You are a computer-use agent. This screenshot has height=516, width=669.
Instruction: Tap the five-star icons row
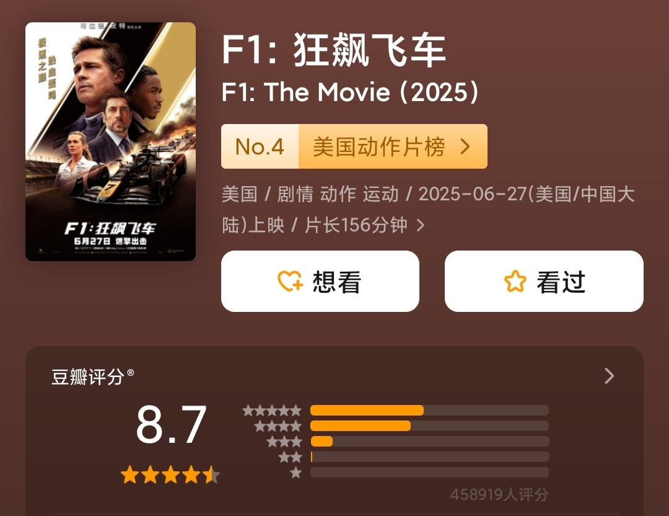point(272,411)
